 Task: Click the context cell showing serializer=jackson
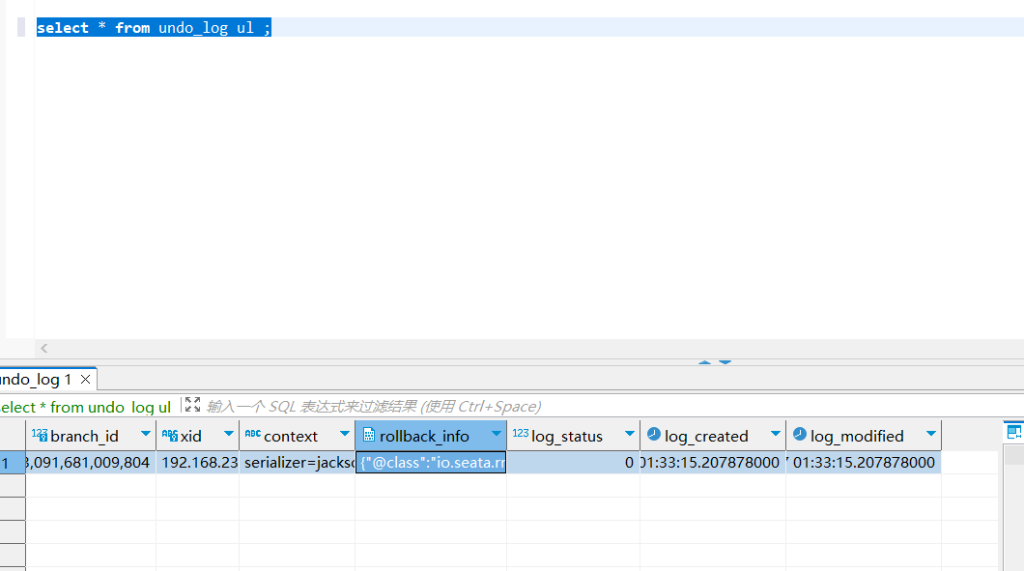(x=297, y=463)
